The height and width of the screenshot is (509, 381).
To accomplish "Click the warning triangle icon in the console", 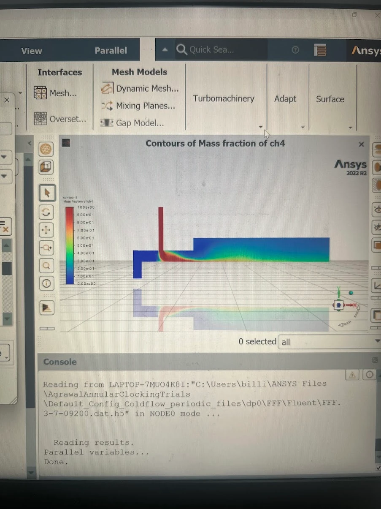I will pyautogui.click(x=352, y=375).
